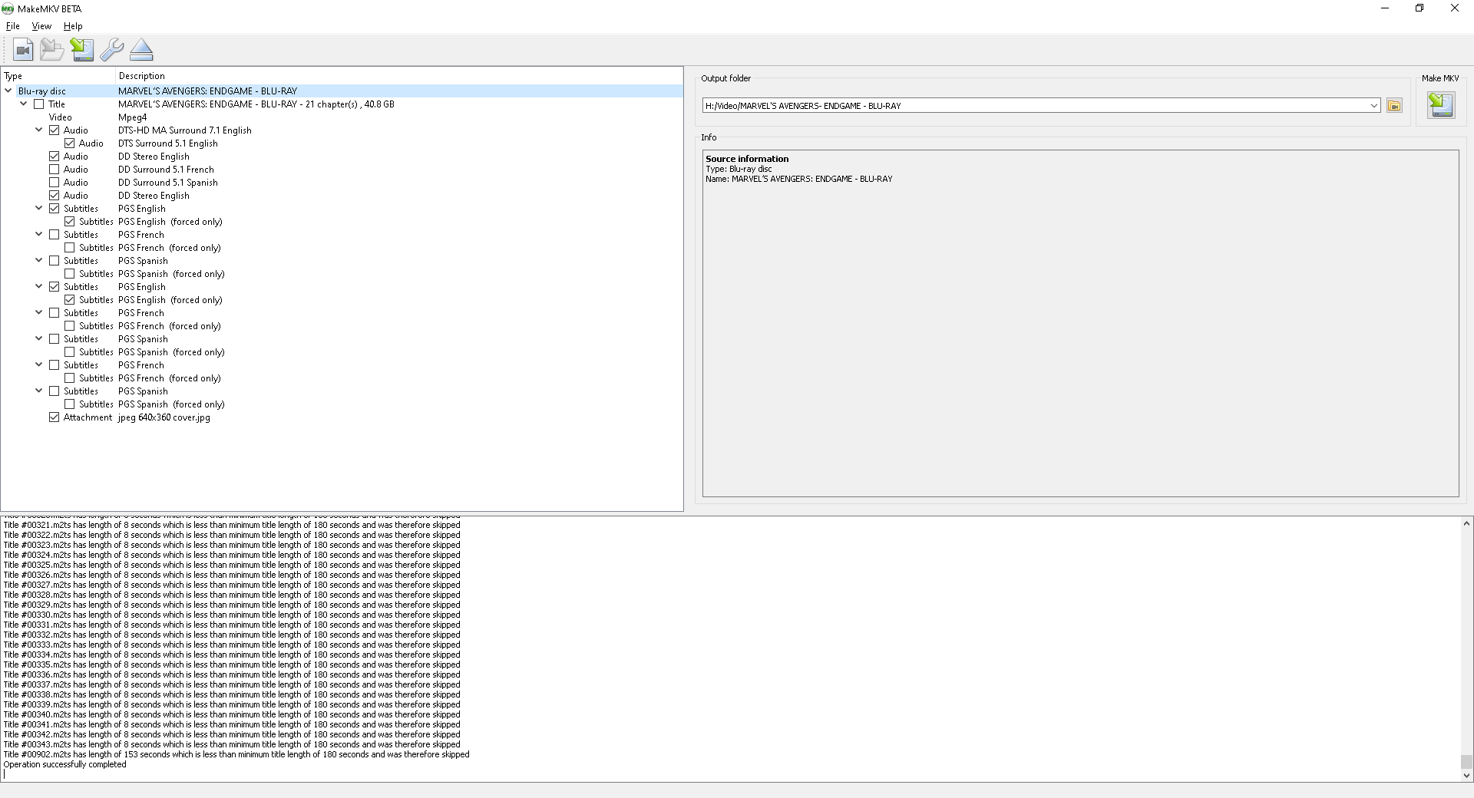Click 'Source information' heading in Info panel
The width and height of the screenshot is (1474, 798).
(x=747, y=159)
